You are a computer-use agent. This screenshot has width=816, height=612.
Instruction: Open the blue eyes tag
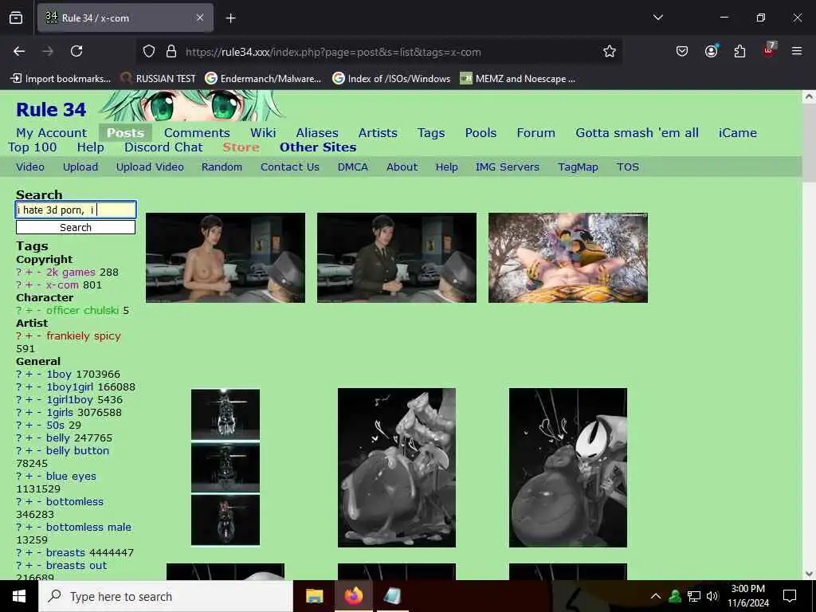pyautogui.click(x=71, y=477)
